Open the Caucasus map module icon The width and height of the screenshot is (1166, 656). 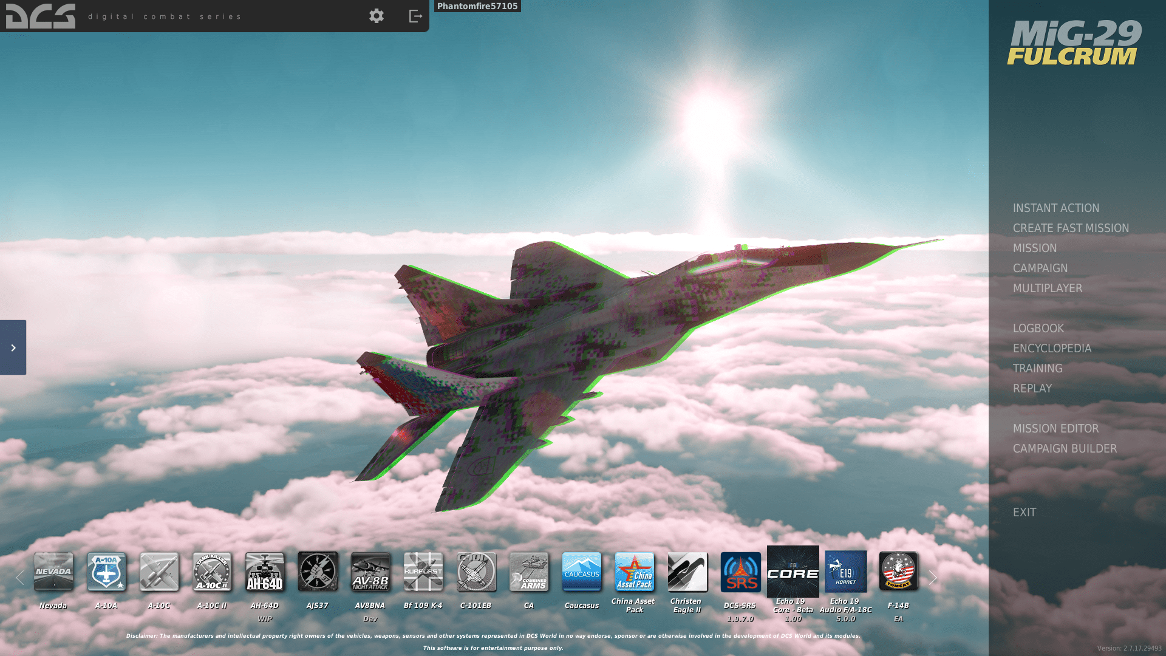tap(582, 572)
